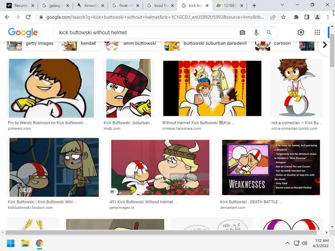Filter by 'amm buttowski' chip

point(133,46)
